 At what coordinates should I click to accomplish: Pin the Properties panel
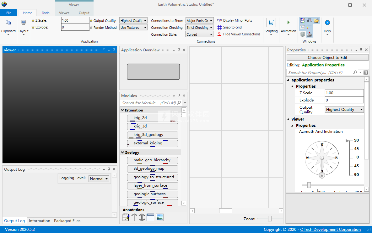coord(361,50)
